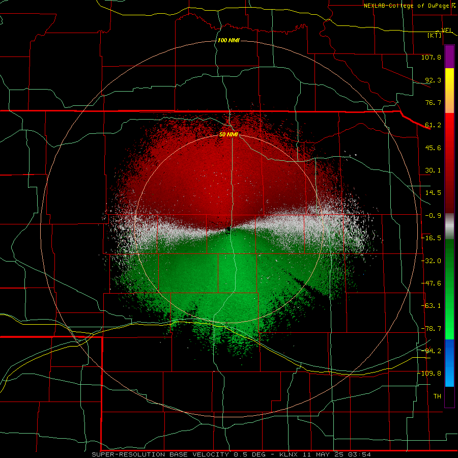Click the 45.6 velocity scale value
Image resolution: width=458 pixels, height=458 pixels.
[x=433, y=148]
